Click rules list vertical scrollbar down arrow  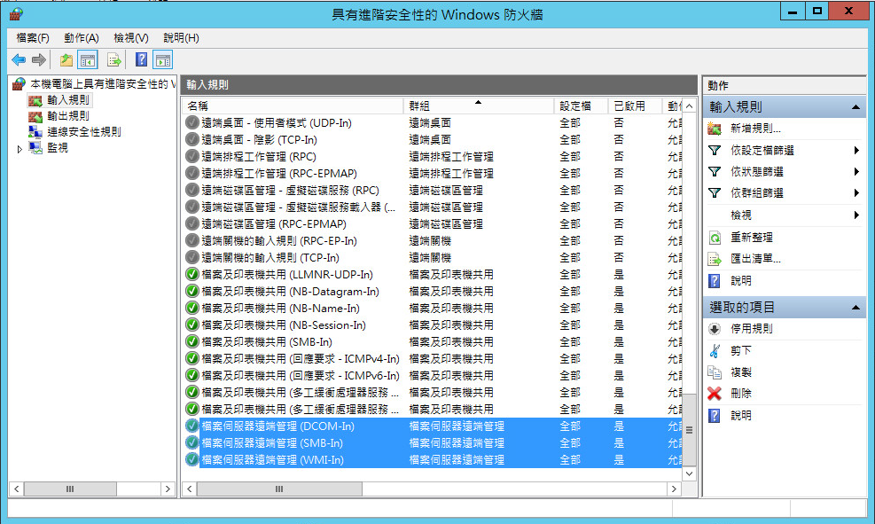point(689,473)
